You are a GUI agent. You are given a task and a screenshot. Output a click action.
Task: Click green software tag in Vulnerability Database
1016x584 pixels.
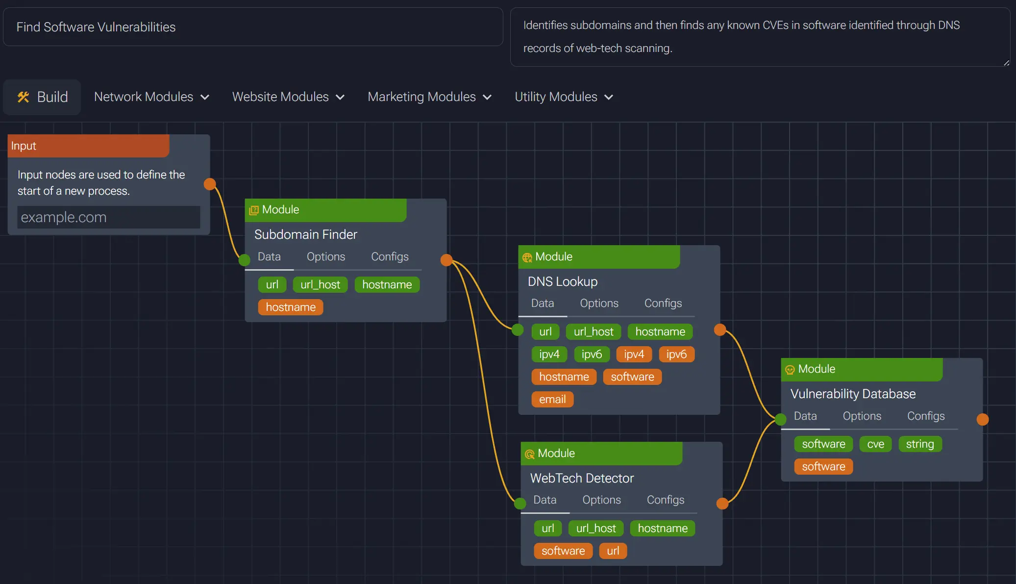tap(823, 444)
